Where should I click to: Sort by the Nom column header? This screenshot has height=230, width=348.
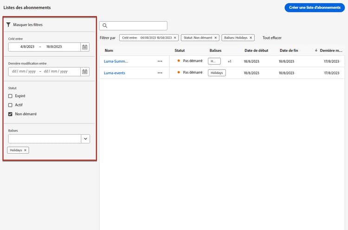coord(109,50)
